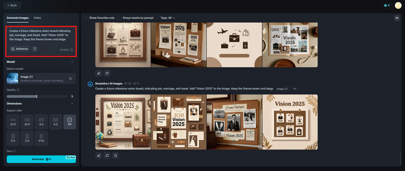The width and height of the screenshot is (405, 171).
Task: Click edit pencil under upper image row
Action: click(99, 73)
